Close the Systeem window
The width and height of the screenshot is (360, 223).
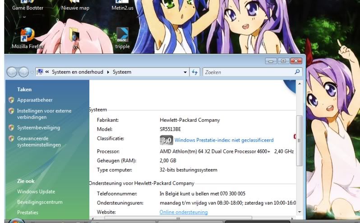pyautogui.click(x=296, y=61)
